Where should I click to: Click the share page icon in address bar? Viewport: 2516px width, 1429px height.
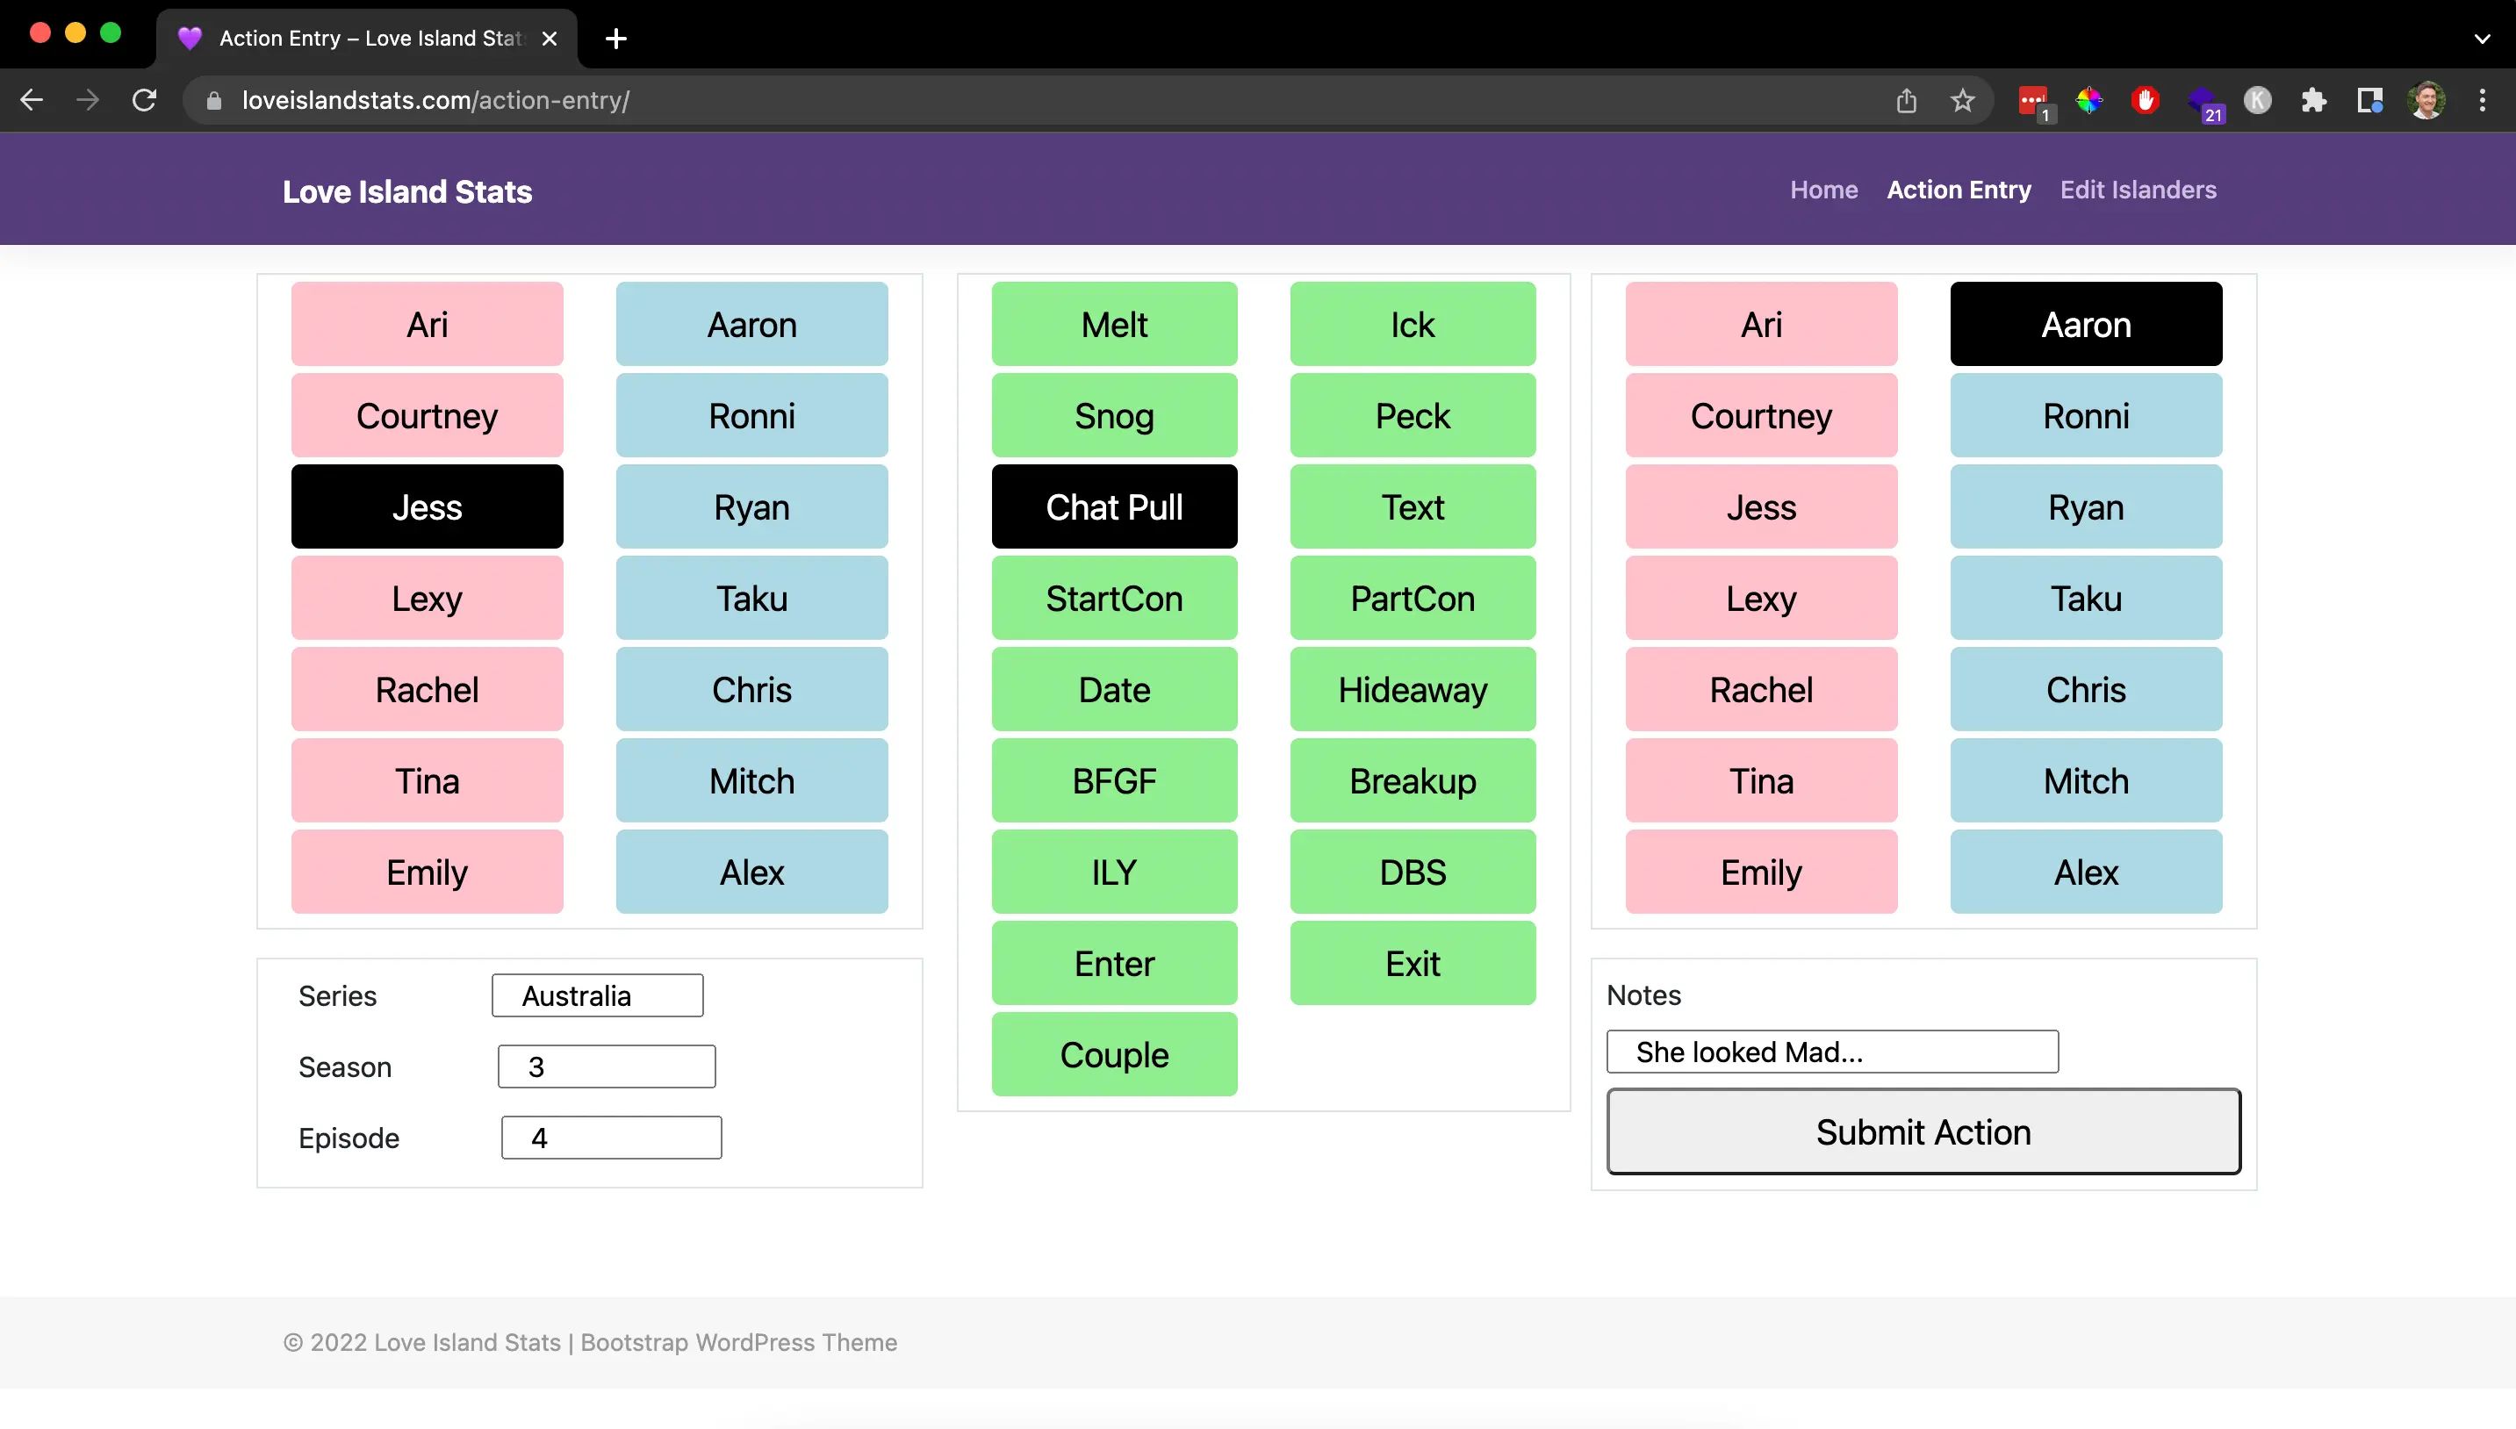coord(1906,100)
